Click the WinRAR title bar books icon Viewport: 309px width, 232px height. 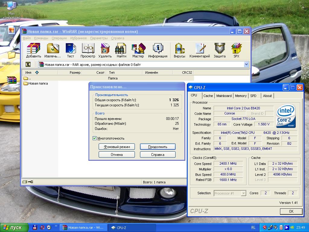24,31
